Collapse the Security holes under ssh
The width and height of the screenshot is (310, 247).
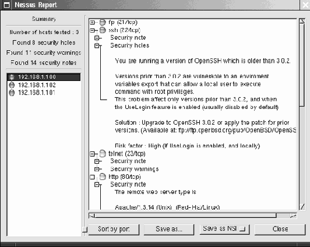point(97,45)
